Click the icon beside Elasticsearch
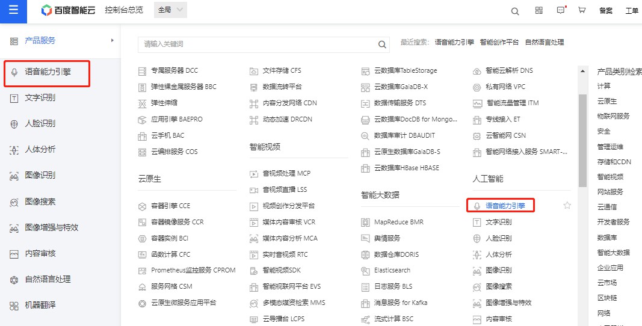The width and height of the screenshot is (642, 326). point(365,271)
